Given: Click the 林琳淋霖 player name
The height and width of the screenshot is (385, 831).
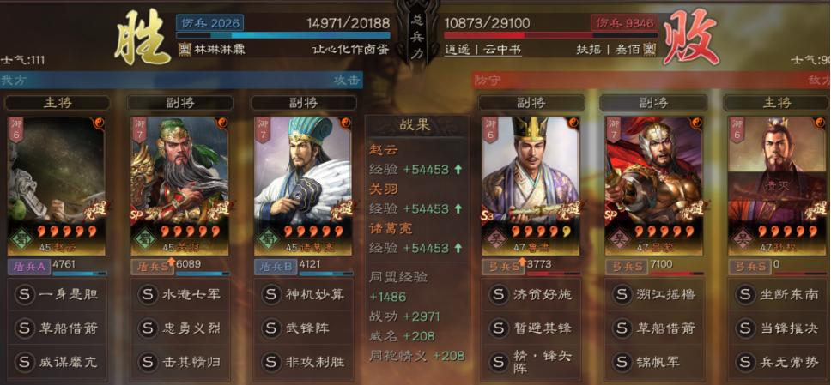Looking at the screenshot, I should coord(212,50).
